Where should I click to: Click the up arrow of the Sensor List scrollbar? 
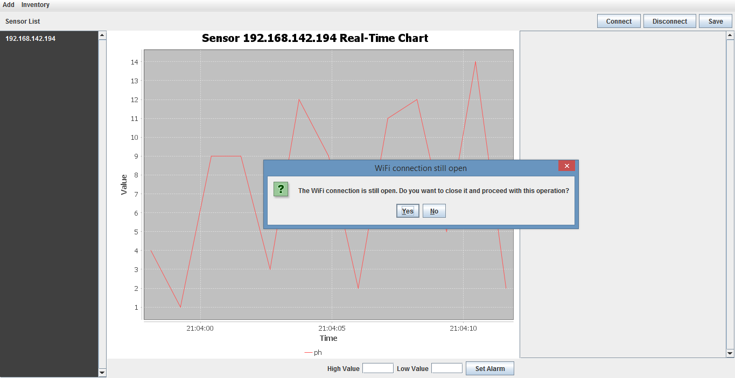coord(102,34)
